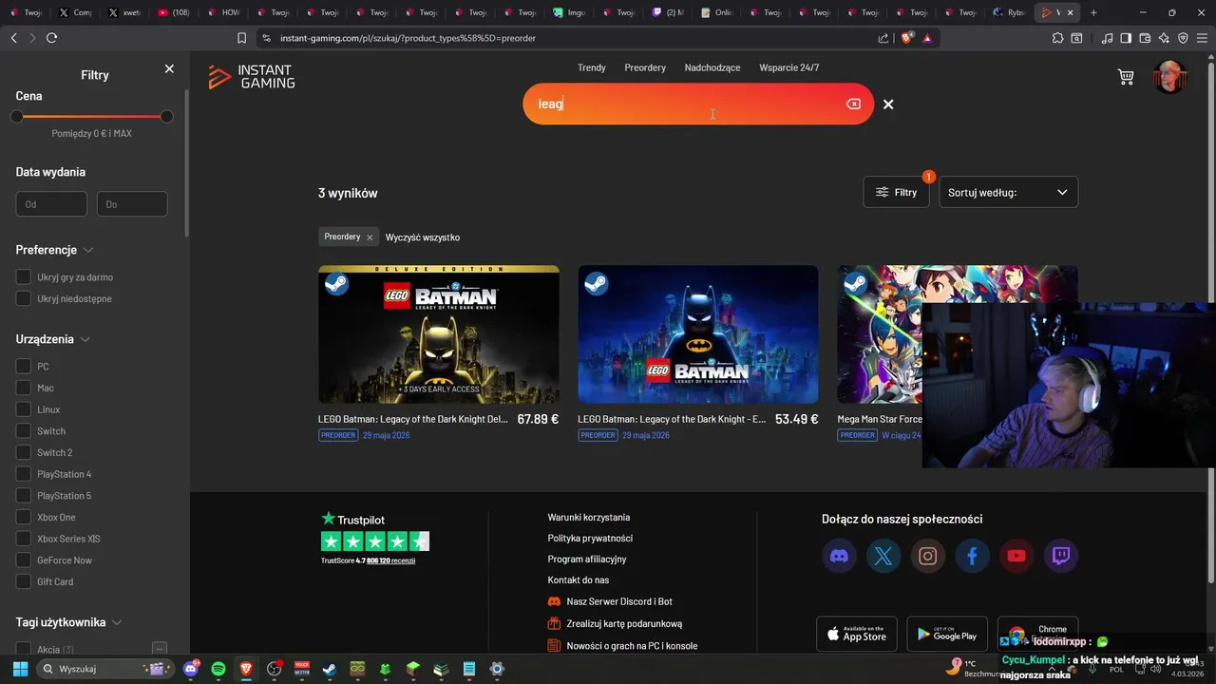Open the Discord community icon
1216x684 pixels.
pos(839,556)
